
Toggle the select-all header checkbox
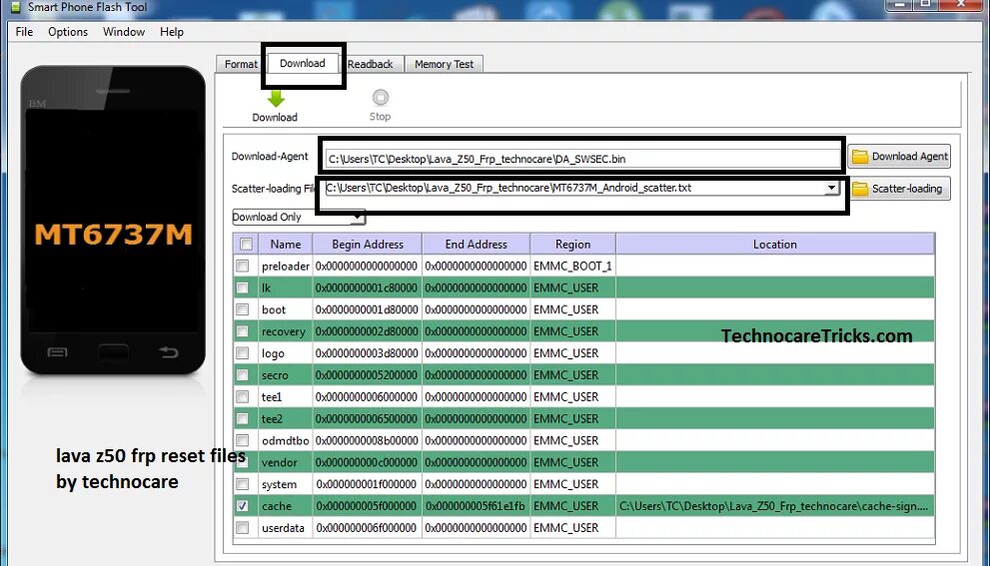click(246, 245)
